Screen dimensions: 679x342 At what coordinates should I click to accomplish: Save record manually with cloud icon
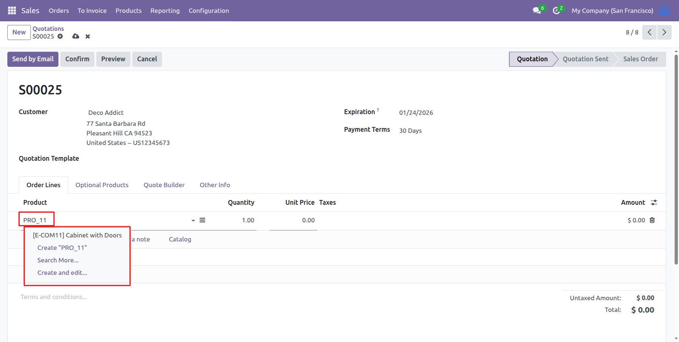pos(76,36)
